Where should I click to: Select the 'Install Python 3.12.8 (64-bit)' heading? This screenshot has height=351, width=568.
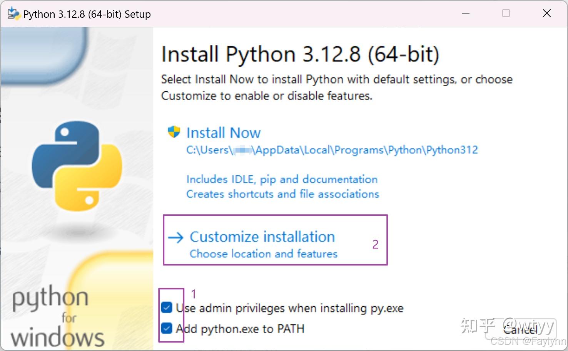(x=300, y=54)
